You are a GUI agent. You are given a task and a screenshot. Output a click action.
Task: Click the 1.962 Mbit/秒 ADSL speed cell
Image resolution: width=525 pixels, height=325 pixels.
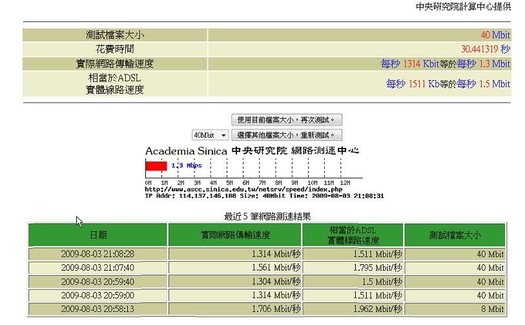click(377, 309)
